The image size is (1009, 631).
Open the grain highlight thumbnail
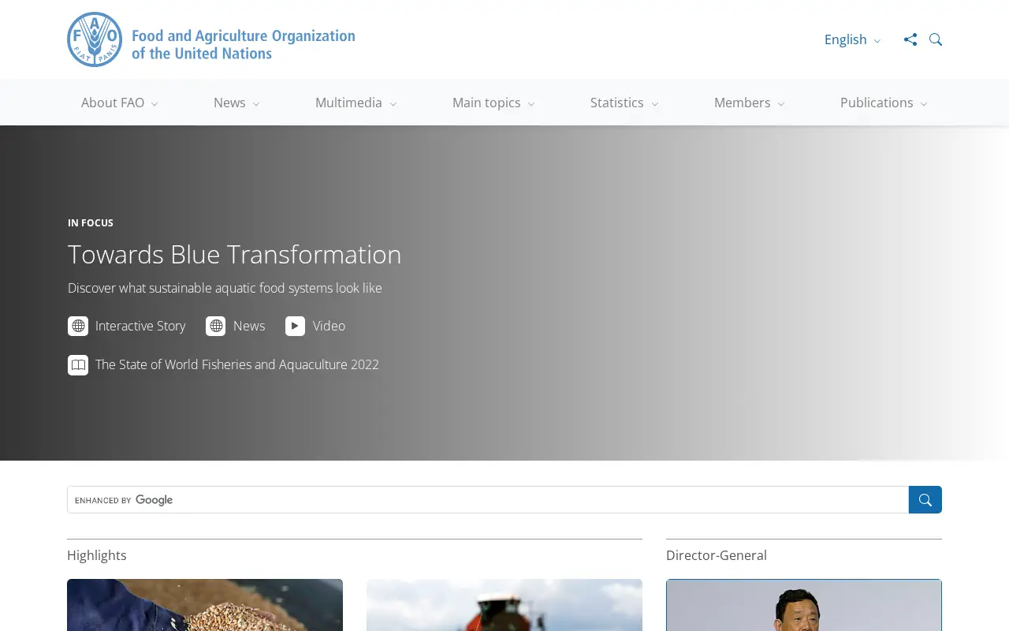tap(205, 605)
